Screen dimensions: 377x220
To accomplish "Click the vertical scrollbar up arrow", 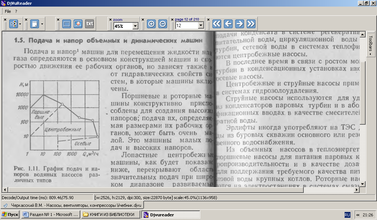I will [362, 35].
